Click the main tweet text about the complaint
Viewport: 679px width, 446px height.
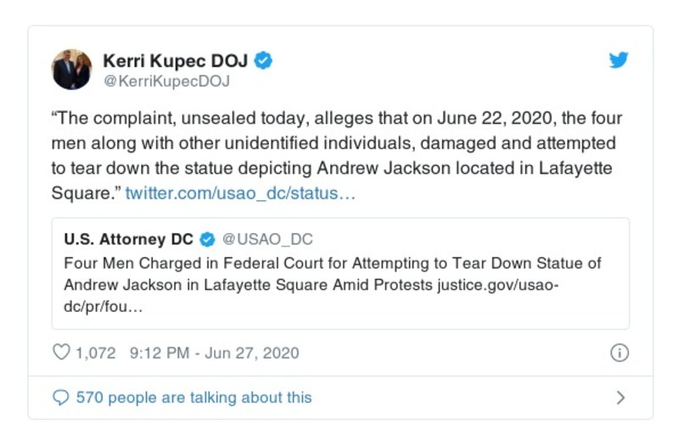coord(338,144)
